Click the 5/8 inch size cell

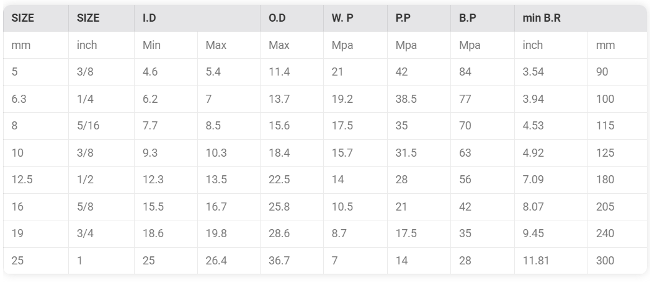pyautogui.click(x=102, y=207)
